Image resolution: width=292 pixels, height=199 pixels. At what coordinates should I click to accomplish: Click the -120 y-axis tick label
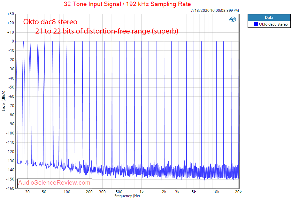10,151
